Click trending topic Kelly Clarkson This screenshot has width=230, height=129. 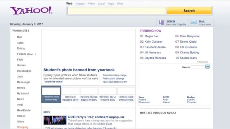(x=153, y=42)
